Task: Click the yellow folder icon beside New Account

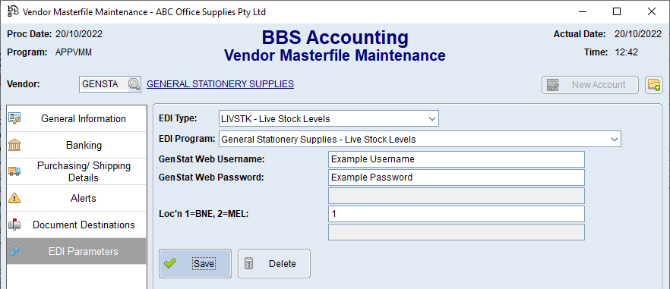Action: tap(654, 84)
